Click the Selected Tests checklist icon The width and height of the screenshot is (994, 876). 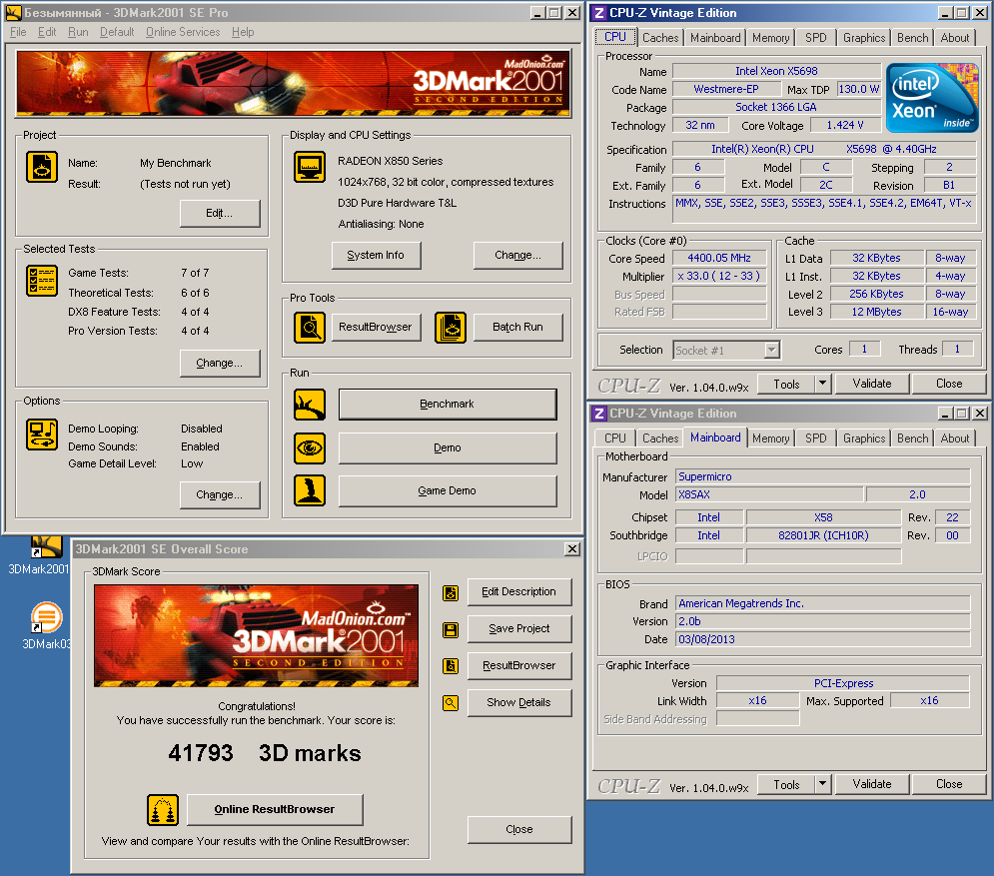tap(42, 281)
